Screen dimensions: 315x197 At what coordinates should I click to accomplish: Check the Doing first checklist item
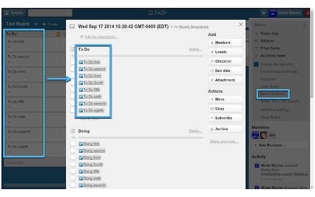point(73,144)
